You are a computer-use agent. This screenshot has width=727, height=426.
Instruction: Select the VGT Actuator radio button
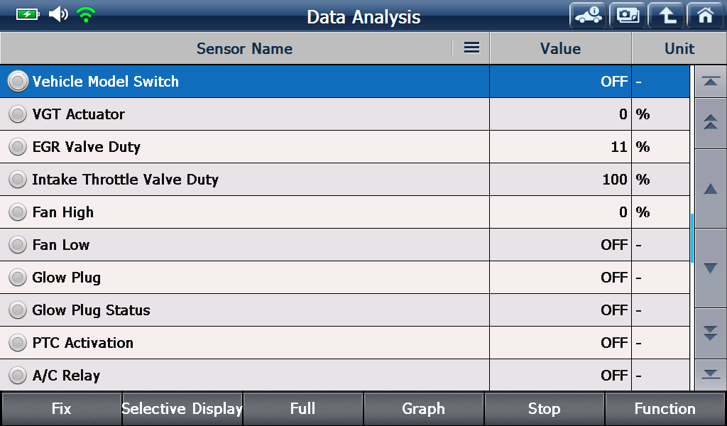click(x=18, y=114)
